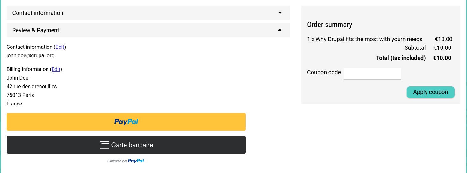Collapse the Review & Payment section arrow
The image size is (467, 173).
point(280,30)
